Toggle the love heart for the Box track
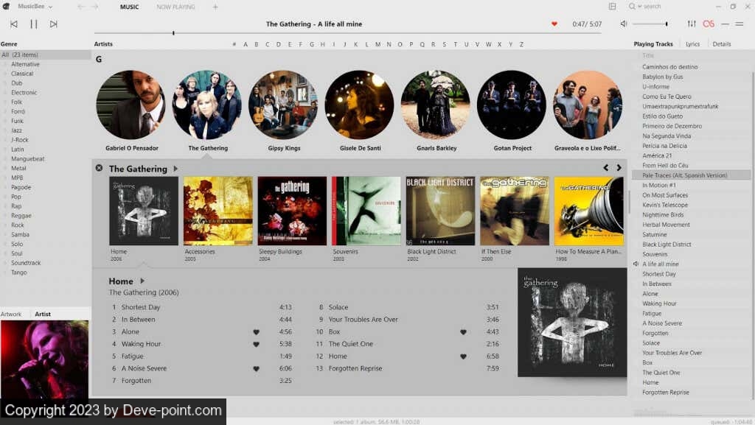Image resolution: width=755 pixels, height=425 pixels. pyautogui.click(x=464, y=332)
